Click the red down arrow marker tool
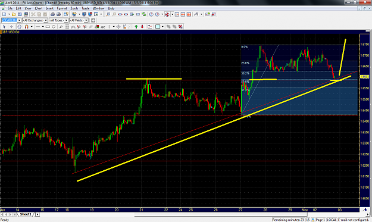Viewport: 372px width, 222px height. pyautogui.click(x=142, y=27)
